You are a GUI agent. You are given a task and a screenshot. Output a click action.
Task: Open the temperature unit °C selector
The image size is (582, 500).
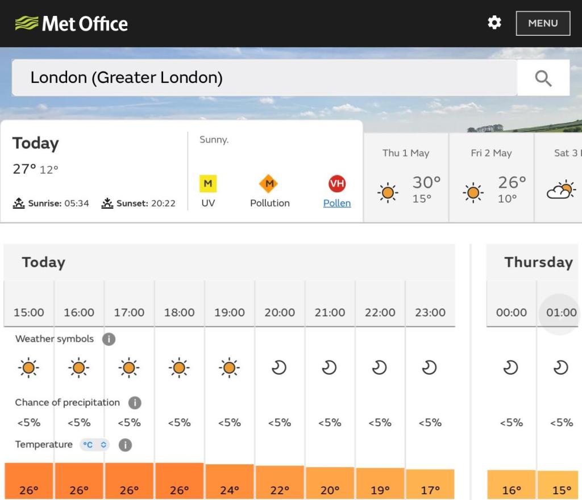click(94, 445)
